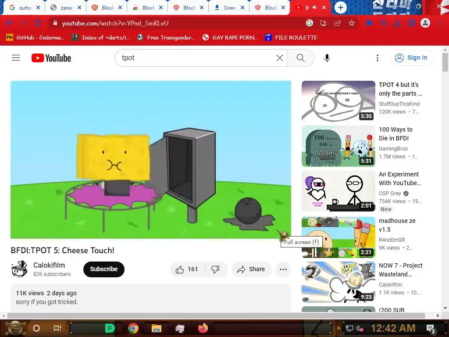Expand the video description box
449x337 pixels.
click(x=151, y=298)
